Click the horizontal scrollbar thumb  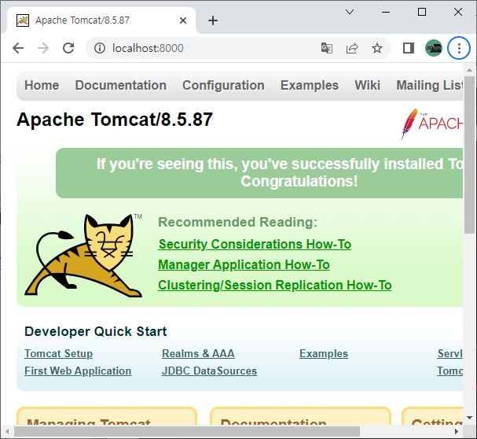[x=187, y=431]
